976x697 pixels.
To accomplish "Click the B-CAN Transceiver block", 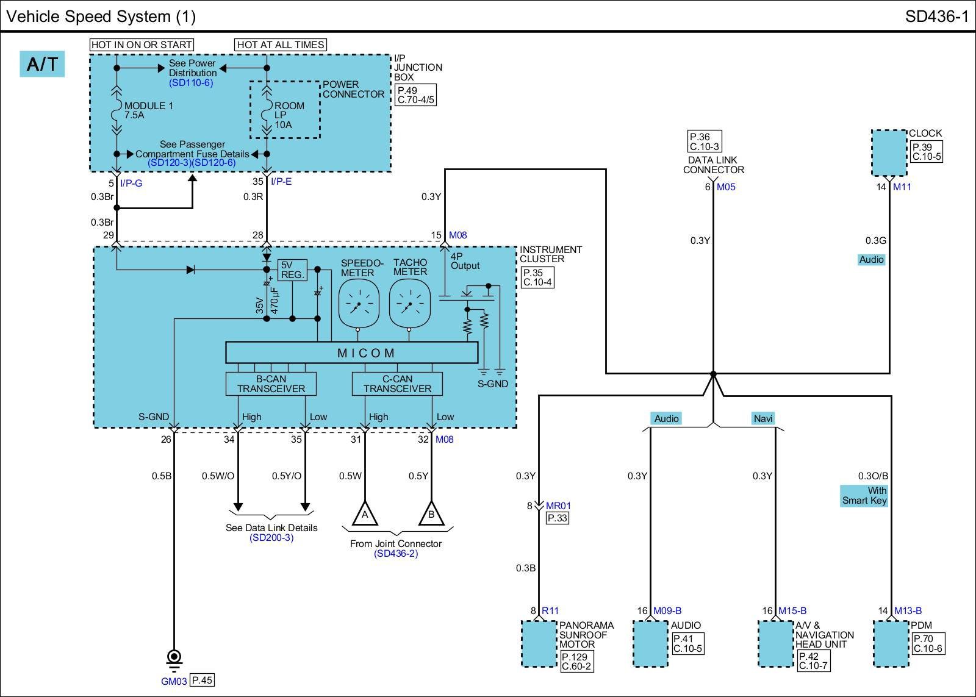I will 271,384.
